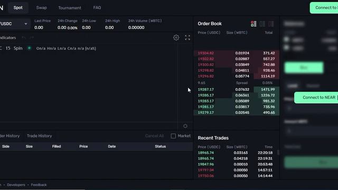Image resolution: width=338 pixels, height=190 pixels.
Task: Click recent trade at 14:14:44
Action: [235, 176]
